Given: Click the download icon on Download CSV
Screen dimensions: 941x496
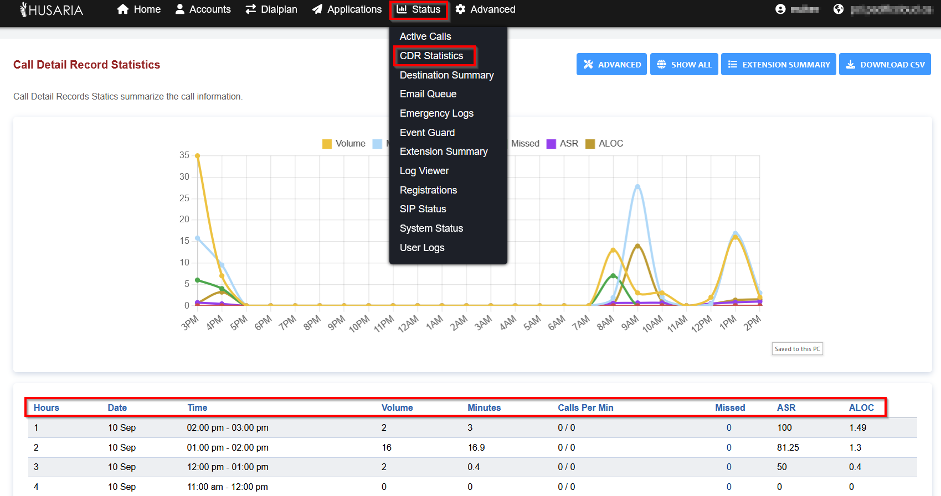Looking at the screenshot, I should pyautogui.click(x=851, y=65).
